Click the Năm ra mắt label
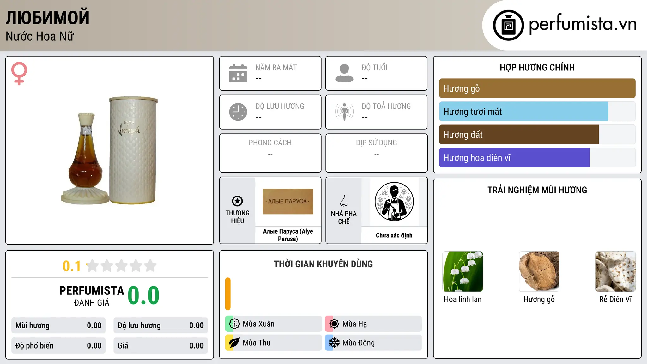Viewport: 647px width, 364px height. point(276,67)
